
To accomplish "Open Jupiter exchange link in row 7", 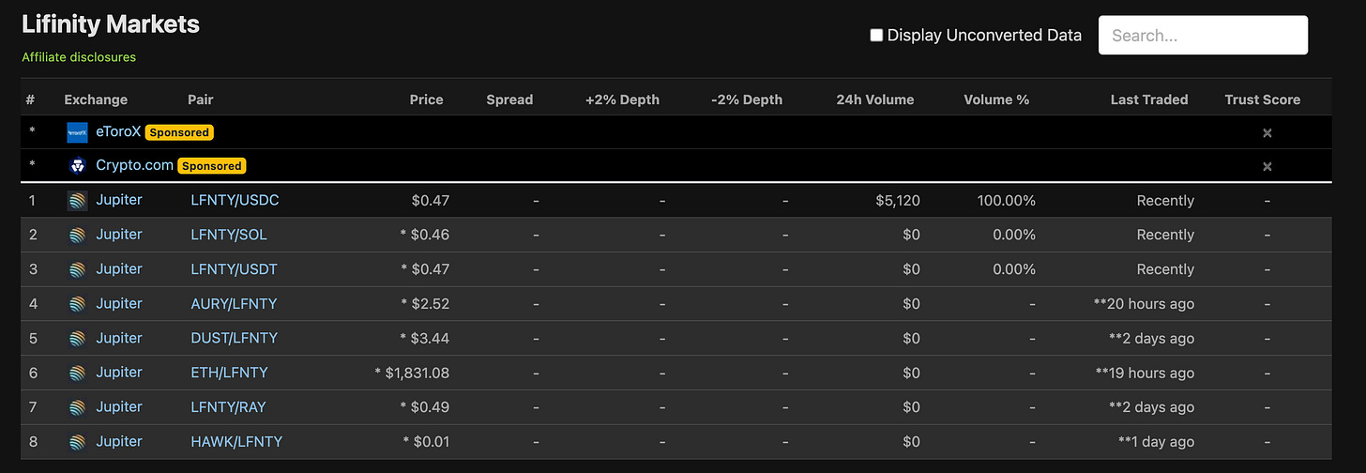I will click(119, 406).
